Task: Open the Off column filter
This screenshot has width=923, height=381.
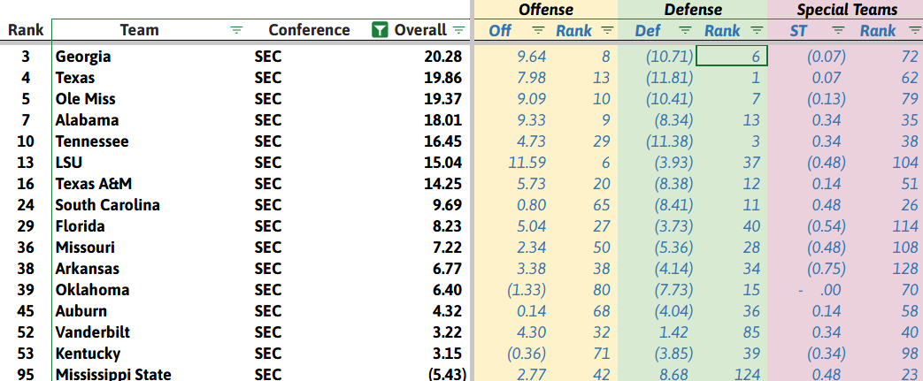Action: (x=538, y=31)
